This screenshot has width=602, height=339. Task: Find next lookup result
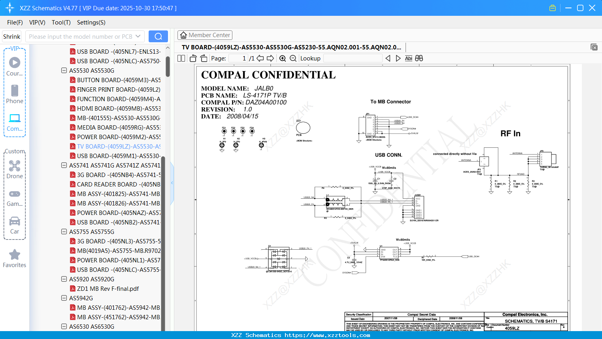[x=398, y=58]
